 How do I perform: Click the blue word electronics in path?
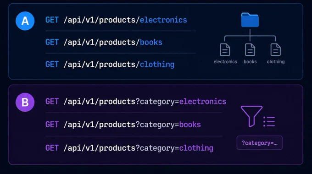163,20
